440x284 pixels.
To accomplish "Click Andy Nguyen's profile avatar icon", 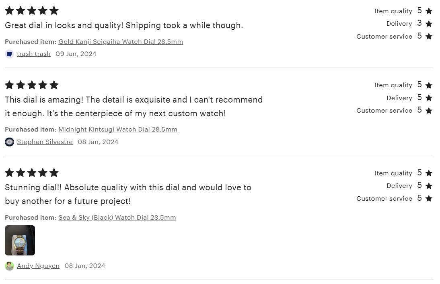I will tap(9, 266).
